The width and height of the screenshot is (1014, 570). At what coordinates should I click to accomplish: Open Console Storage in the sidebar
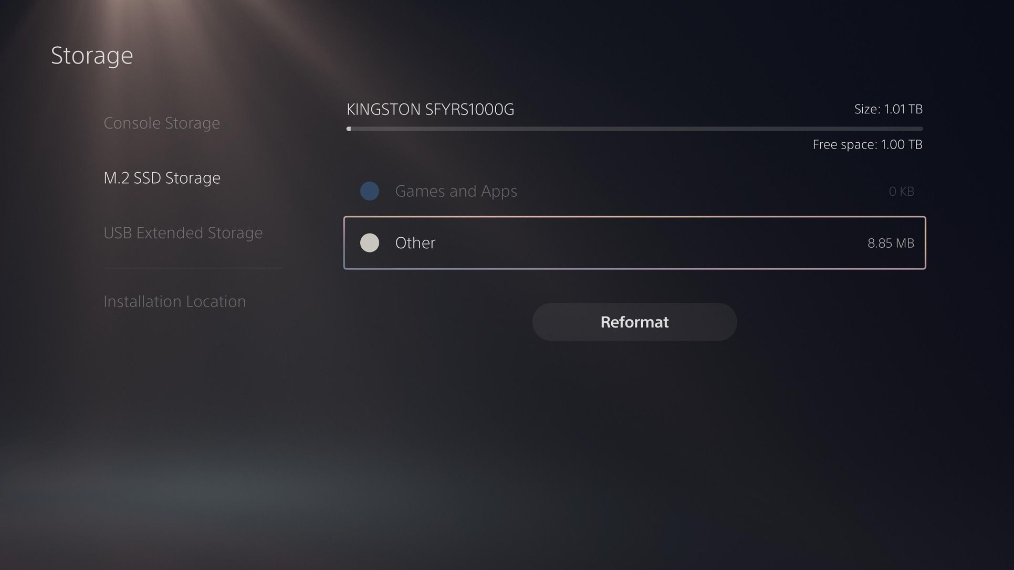162,123
